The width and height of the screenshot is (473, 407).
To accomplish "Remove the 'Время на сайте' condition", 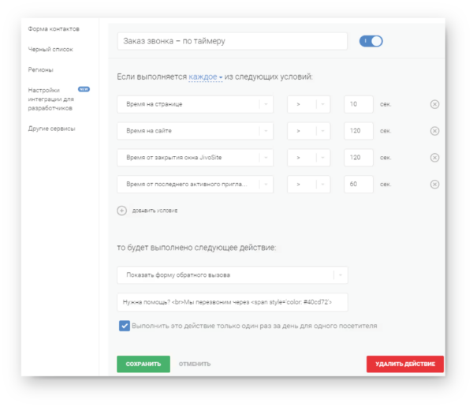I will pos(434,131).
